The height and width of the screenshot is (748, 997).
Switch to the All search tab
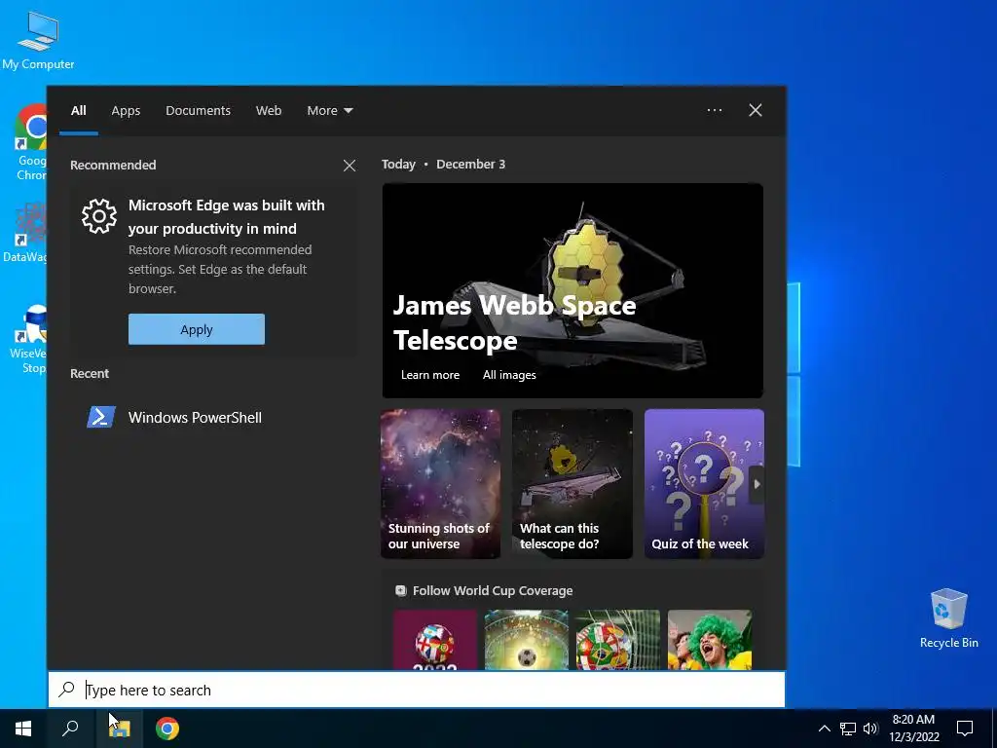tap(78, 111)
